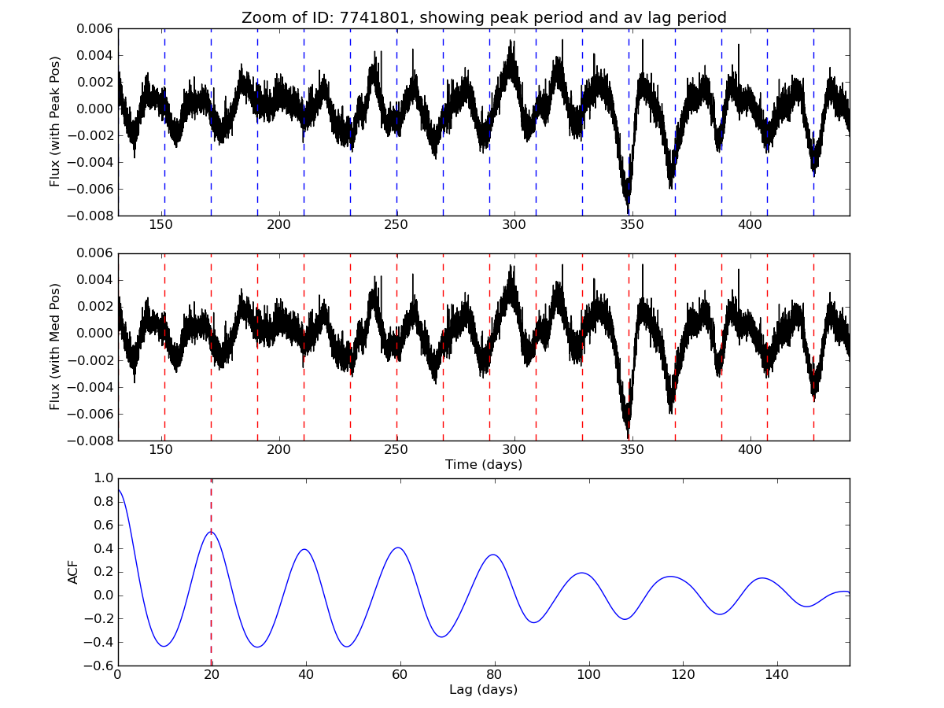Click the first ACF trough near lag 10
Viewport: 944px width, 708px height.
tap(164, 646)
